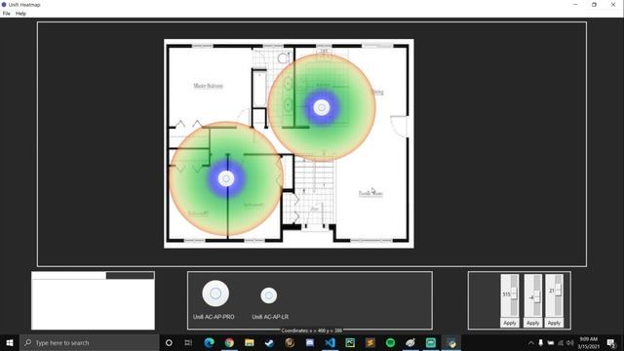Open the network status tray icon
This screenshot has height=351, width=624.
(561, 342)
